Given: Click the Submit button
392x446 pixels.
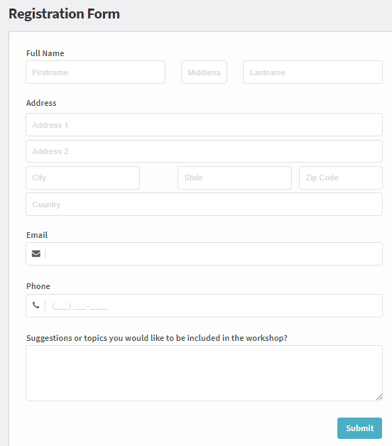Looking at the screenshot, I should [359, 428].
